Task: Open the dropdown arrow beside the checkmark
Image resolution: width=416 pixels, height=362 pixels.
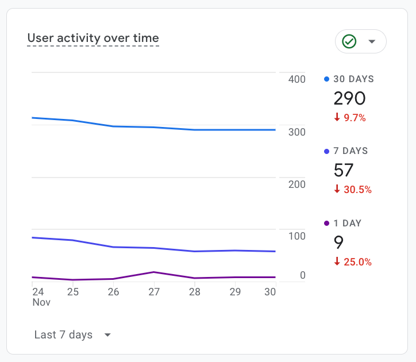Action: [372, 41]
